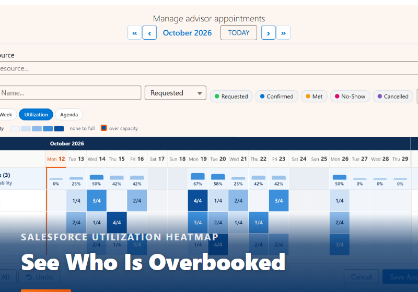The height and width of the screenshot is (292, 418).
Task: Jump forward with the double-right chevron button
Action: [283, 33]
